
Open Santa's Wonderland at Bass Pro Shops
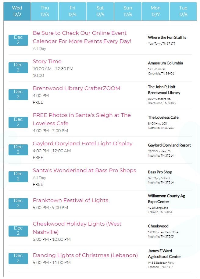[x=84, y=170]
